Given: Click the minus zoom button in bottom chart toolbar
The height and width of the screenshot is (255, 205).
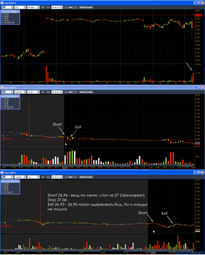Looking at the screenshot, I should click(48, 177).
